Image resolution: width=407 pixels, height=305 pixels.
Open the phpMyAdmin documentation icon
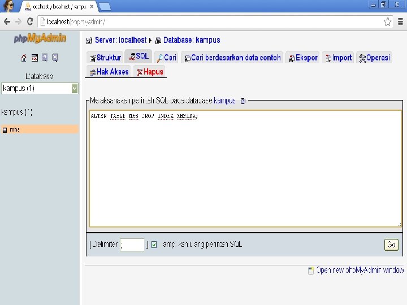tap(45, 58)
